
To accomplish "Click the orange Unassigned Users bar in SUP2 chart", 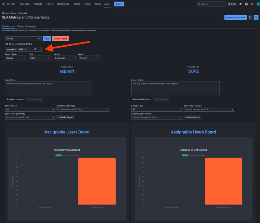I will (x=223, y=181).
